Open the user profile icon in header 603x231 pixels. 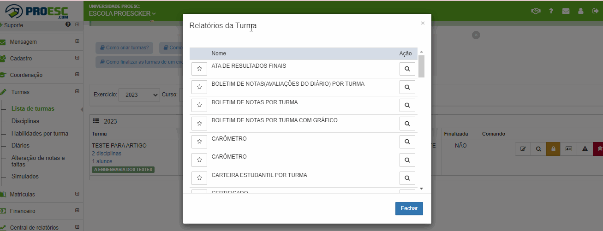point(581,11)
